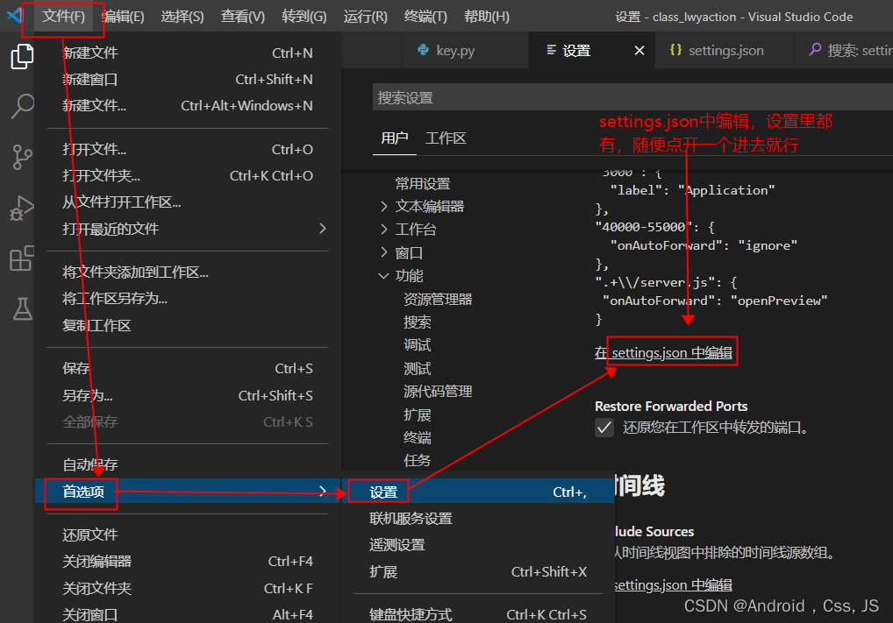
Task: Open the Source Control view icon
Action: (x=23, y=153)
